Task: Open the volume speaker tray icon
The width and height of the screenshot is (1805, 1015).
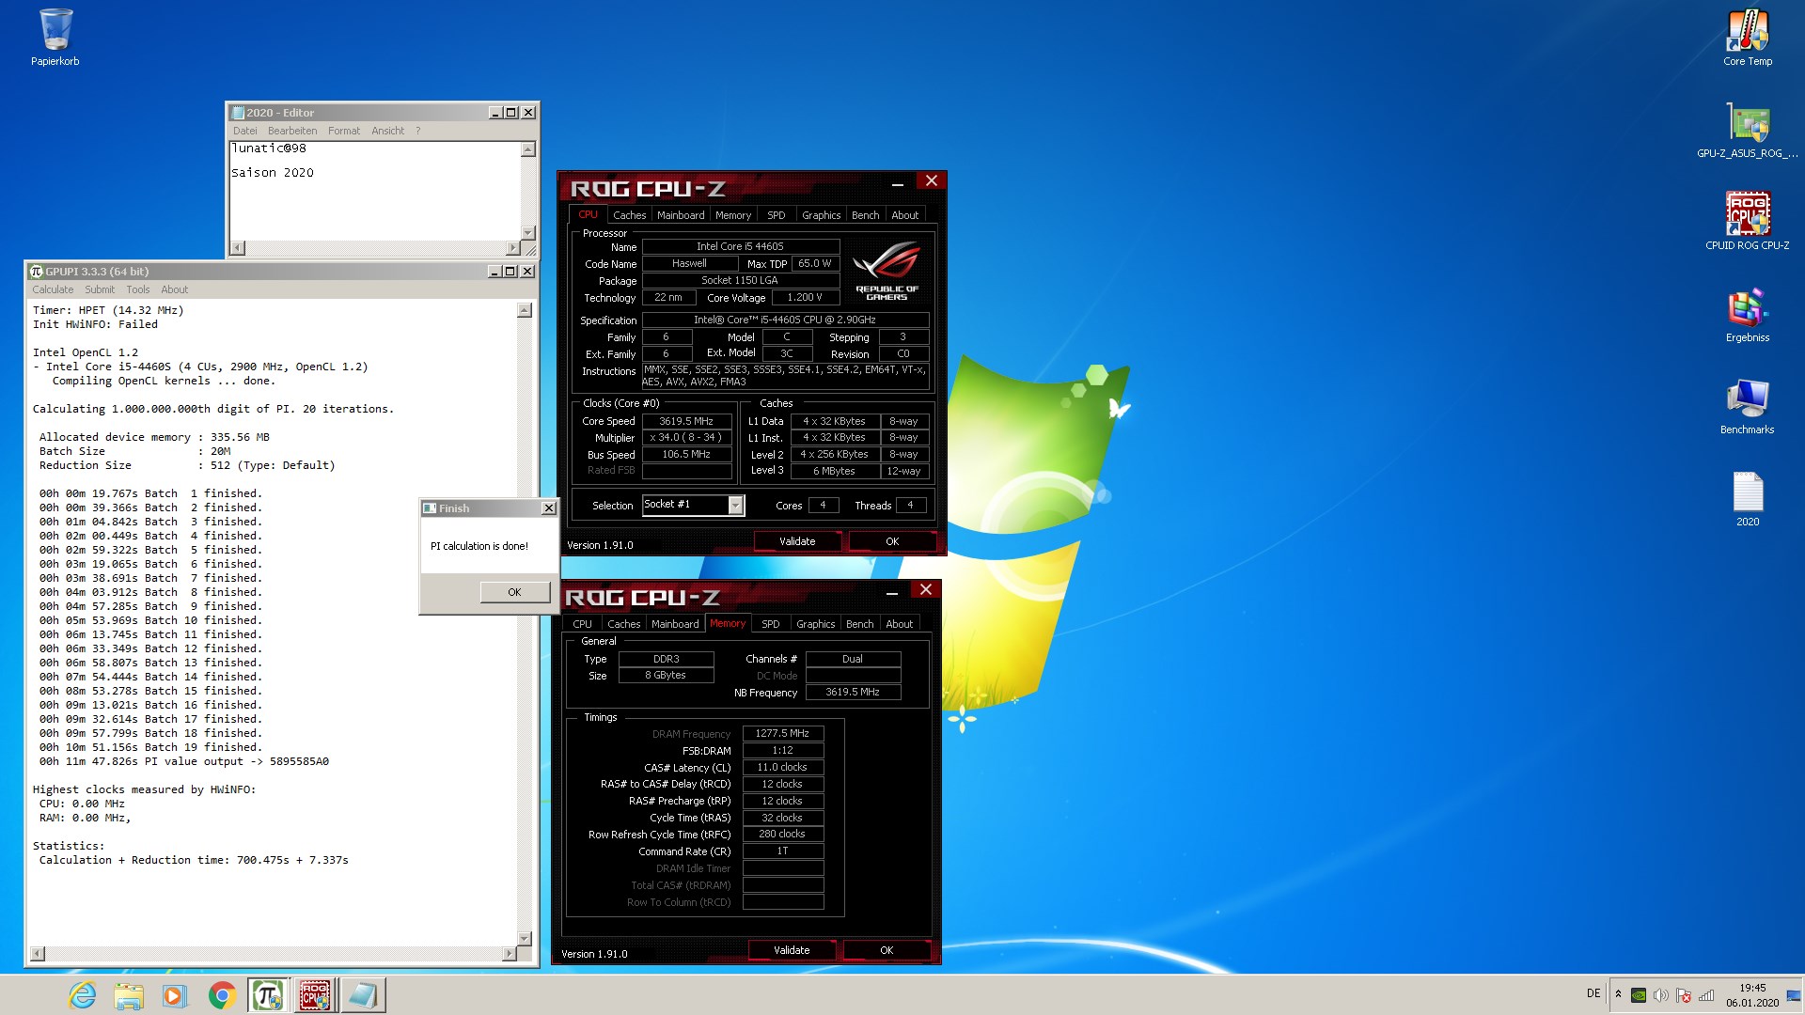Action: tap(1660, 995)
